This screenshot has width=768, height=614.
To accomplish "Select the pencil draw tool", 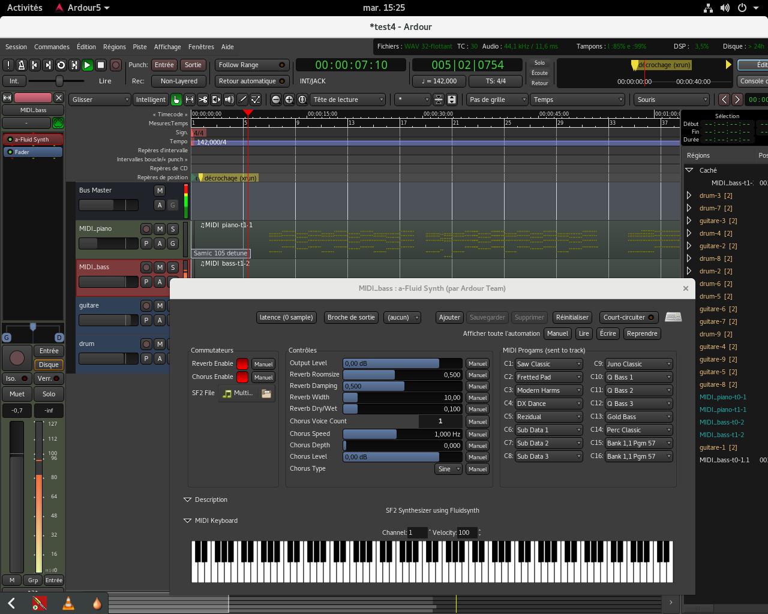I will pos(242,100).
